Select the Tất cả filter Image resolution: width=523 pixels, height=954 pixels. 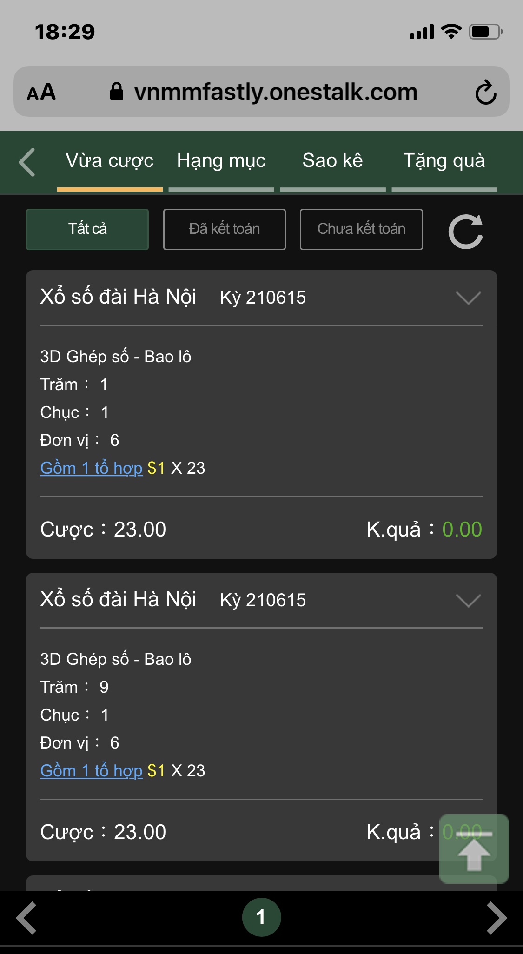87,229
